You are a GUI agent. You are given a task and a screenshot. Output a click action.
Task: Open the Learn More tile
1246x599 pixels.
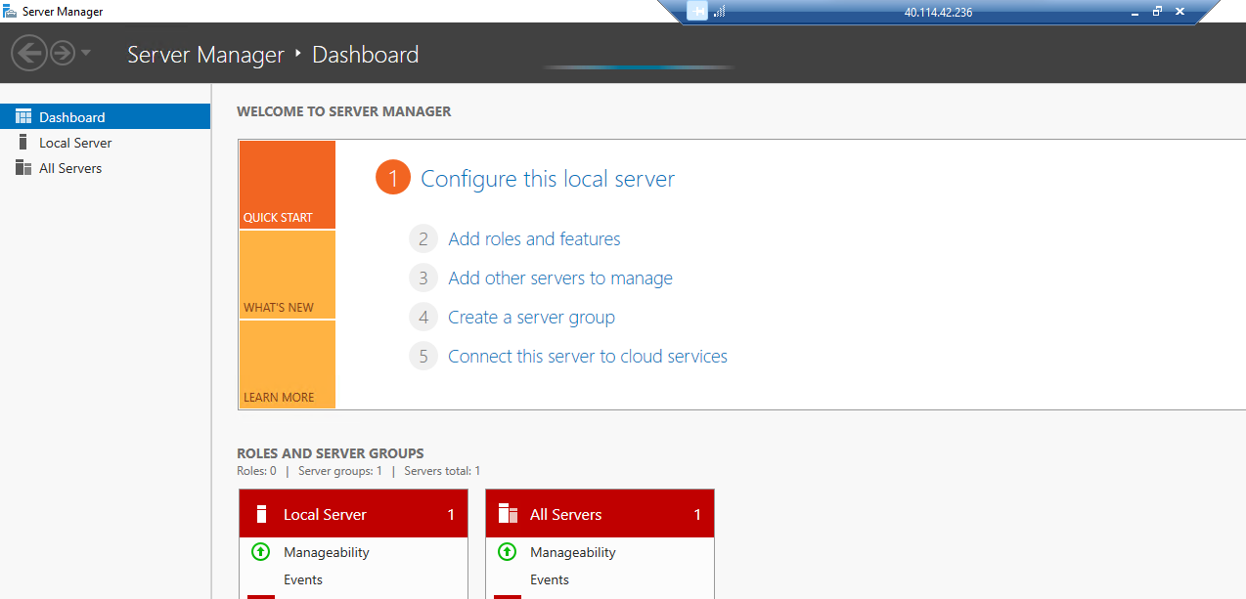287,364
